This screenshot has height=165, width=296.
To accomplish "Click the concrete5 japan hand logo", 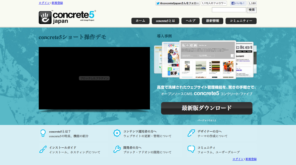I will point(45,17).
